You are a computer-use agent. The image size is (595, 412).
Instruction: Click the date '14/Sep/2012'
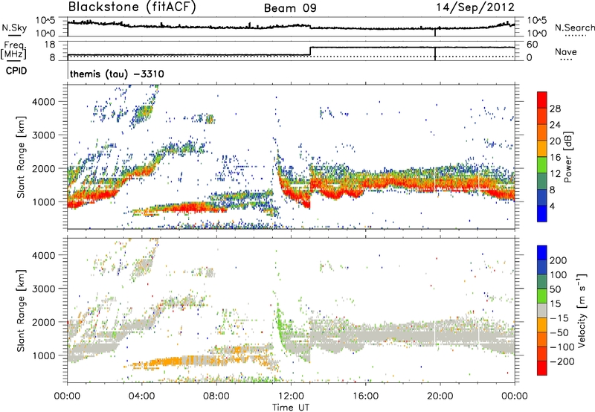475,7
